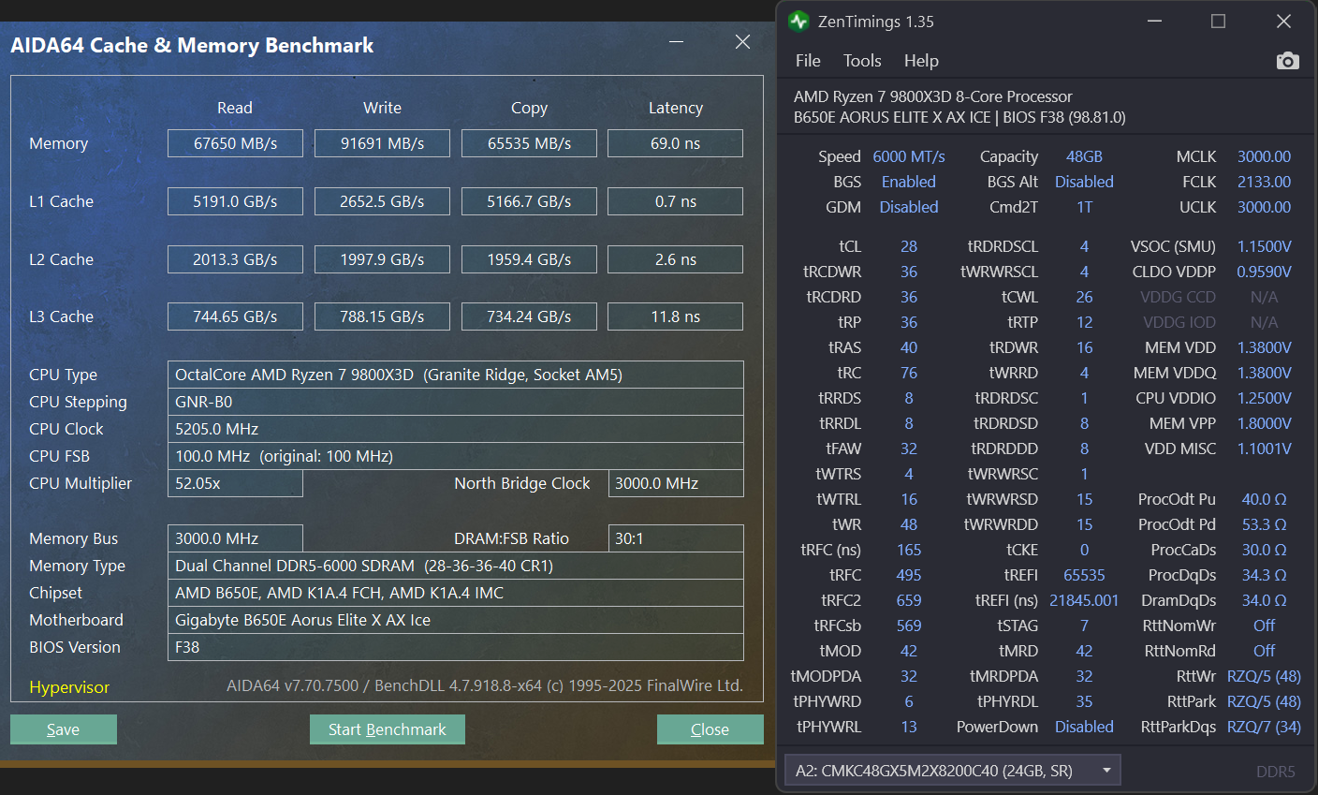Close the ZenTimings window
Screen dimensions: 1318x795
(x=1283, y=22)
